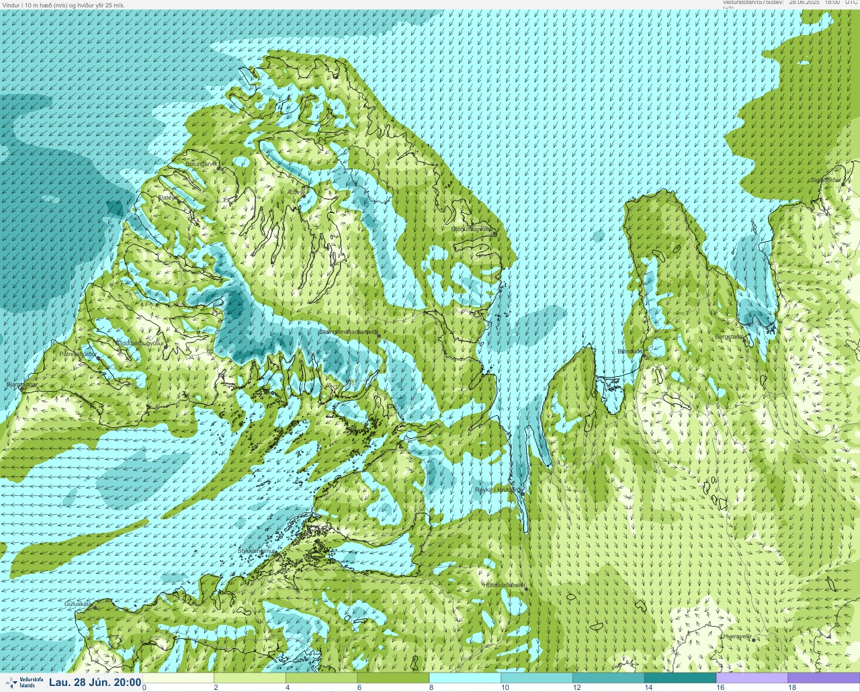
Task: Click the Patreksfjörður station label
Action: (x=79, y=353)
